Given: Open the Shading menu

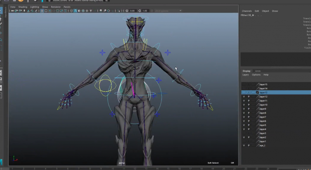Looking at the screenshot, I should point(22,7).
